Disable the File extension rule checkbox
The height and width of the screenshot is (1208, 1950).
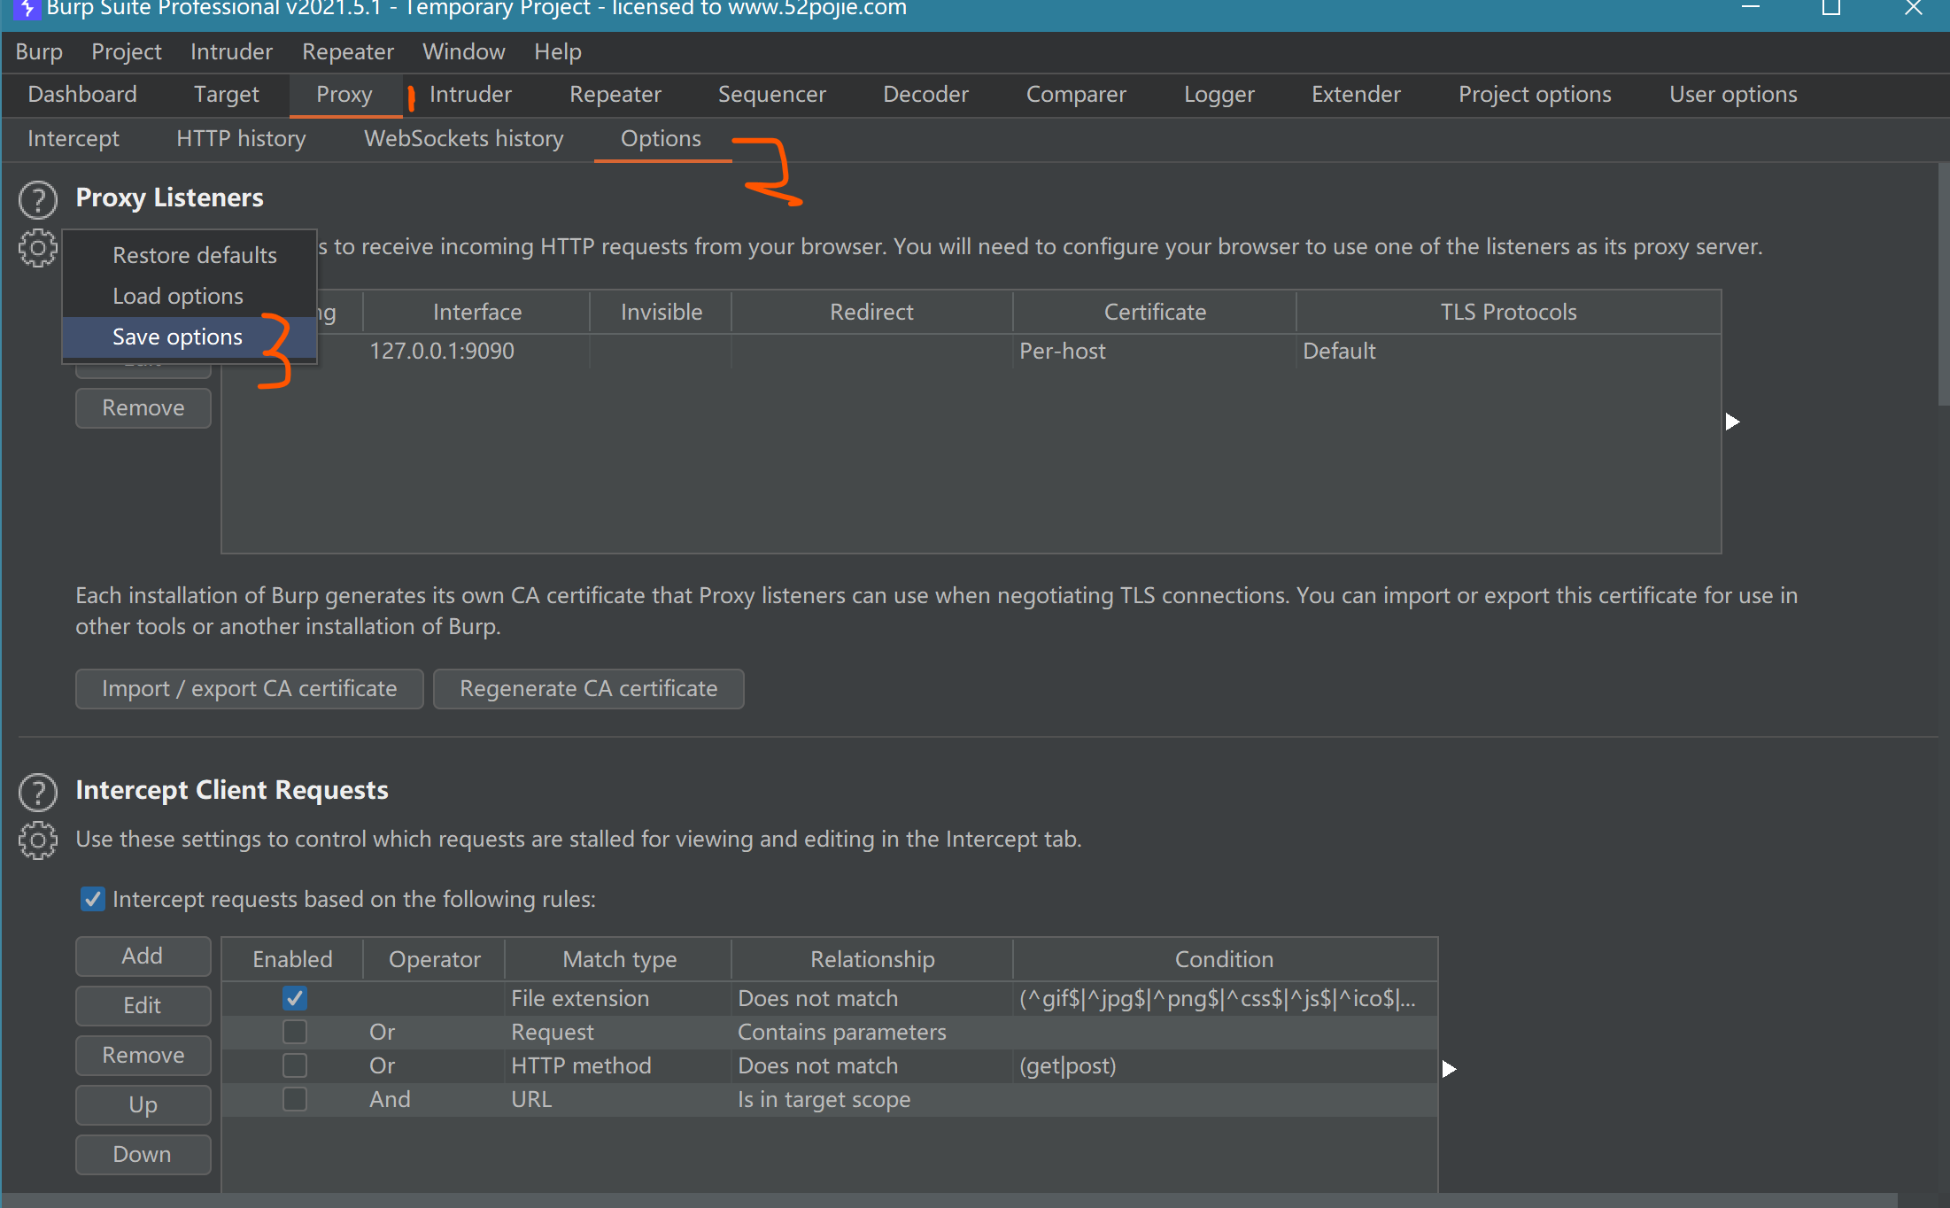point(295,998)
